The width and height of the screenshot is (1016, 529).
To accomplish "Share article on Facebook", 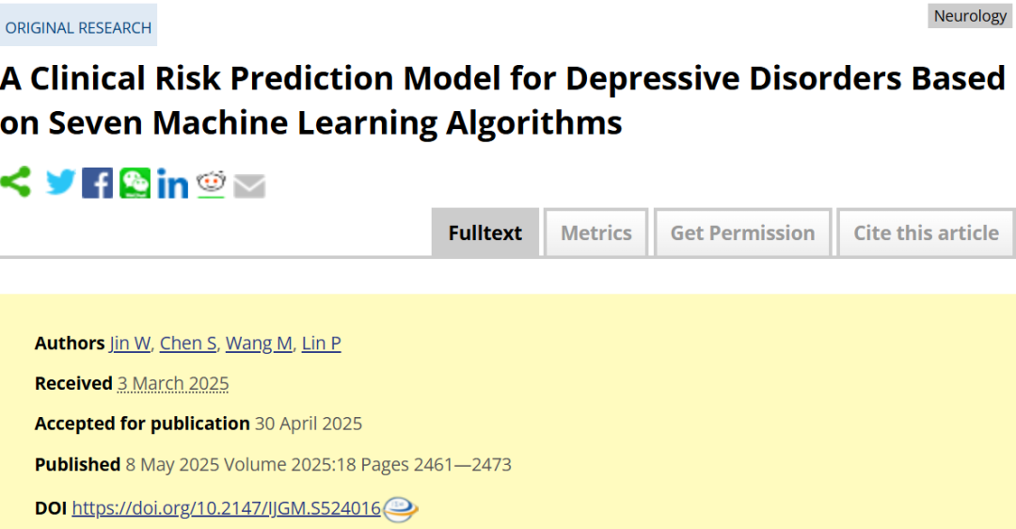I will pos(97,183).
